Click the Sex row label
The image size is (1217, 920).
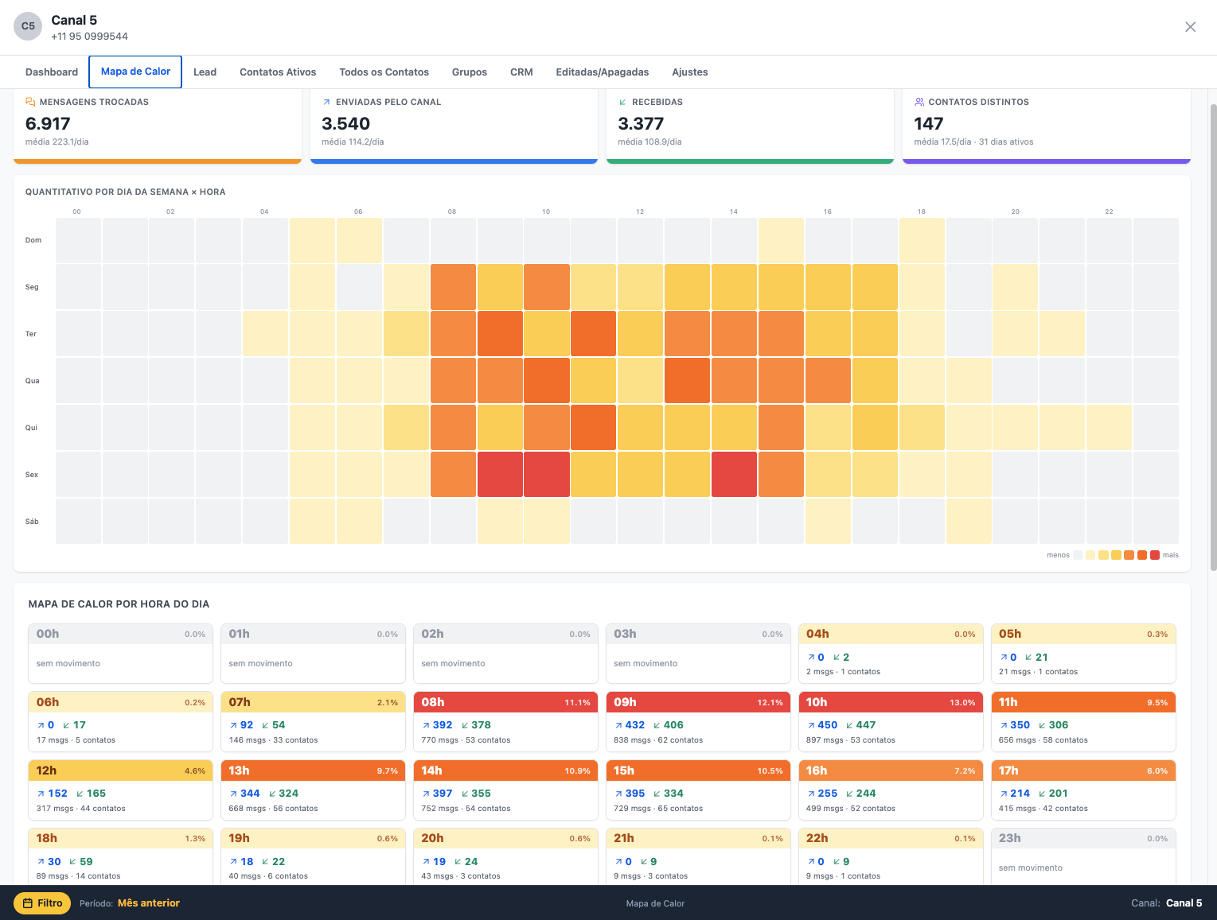pyautogui.click(x=32, y=475)
